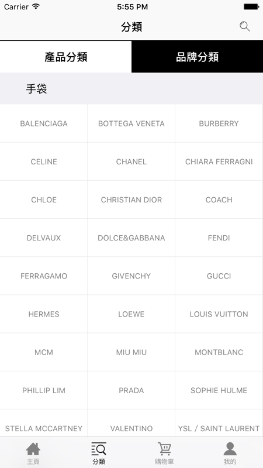
Task: Open the 購物車 shopping cart icon
Action: 164,453
